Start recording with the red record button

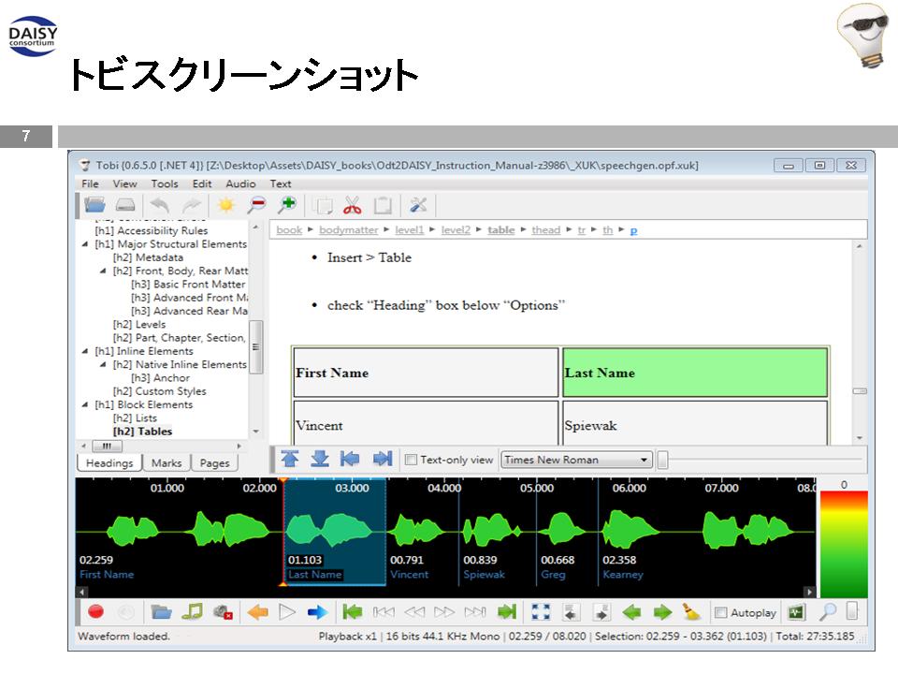(95, 612)
